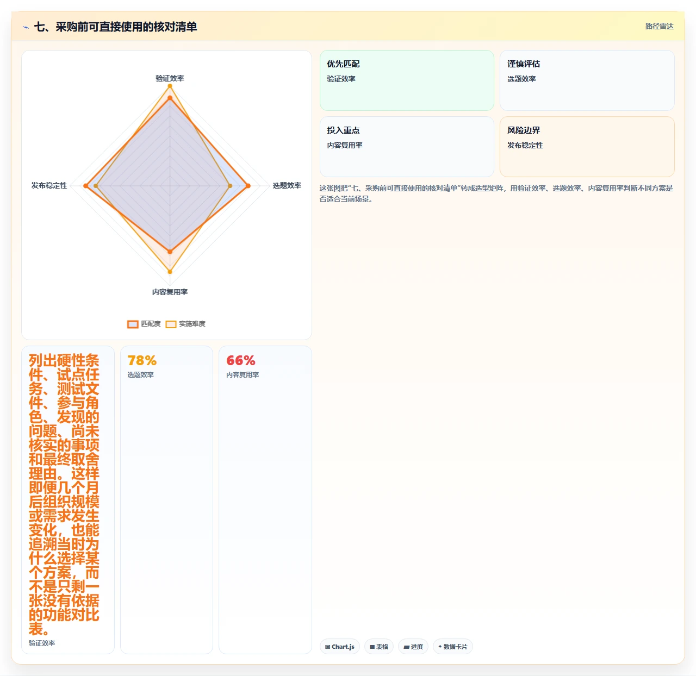Image resolution: width=696 pixels, height=676 pixels.
Task: Click the orange data point at radar top
Action: coord(170,98)
